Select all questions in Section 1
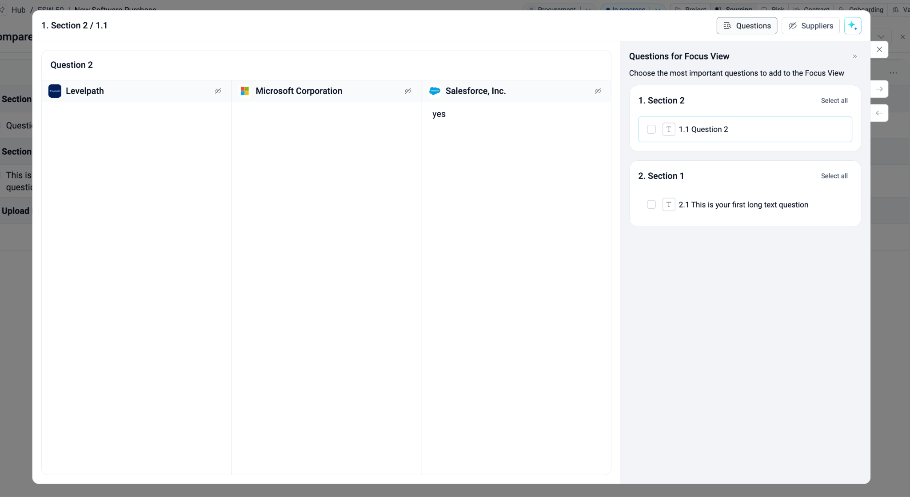The image size is (910, 497). (834, 176)
